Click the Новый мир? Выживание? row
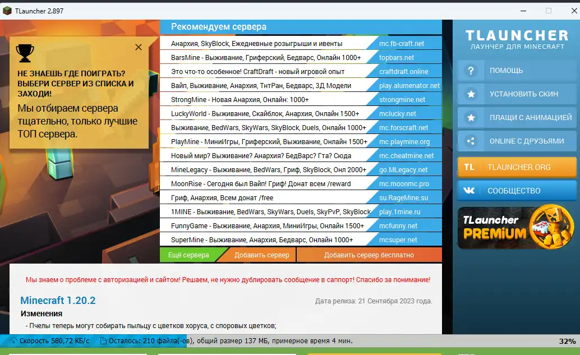Image resolution: width=580 pixels, height=355 pixels. click(261, 156)
